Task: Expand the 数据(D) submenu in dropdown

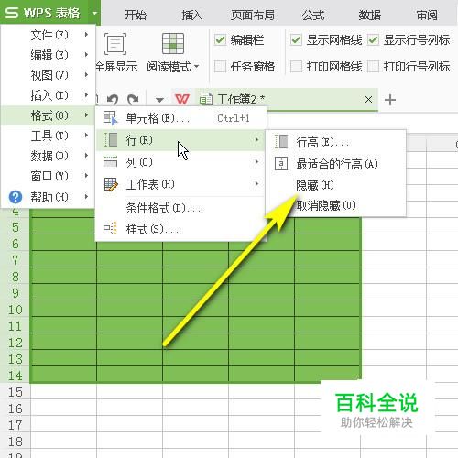Action: coord(49,156)
